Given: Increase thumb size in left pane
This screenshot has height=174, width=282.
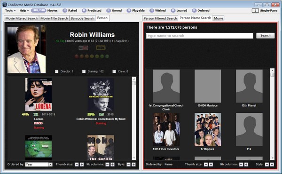Looking at the screenshot, I should pos(82,165).
